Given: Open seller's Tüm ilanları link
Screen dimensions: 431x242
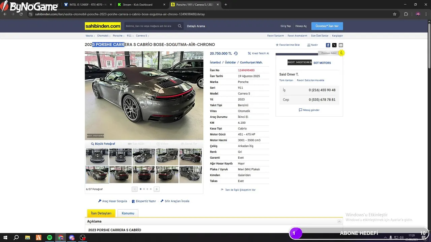Looking at the screenshot, I should [286, 80].
